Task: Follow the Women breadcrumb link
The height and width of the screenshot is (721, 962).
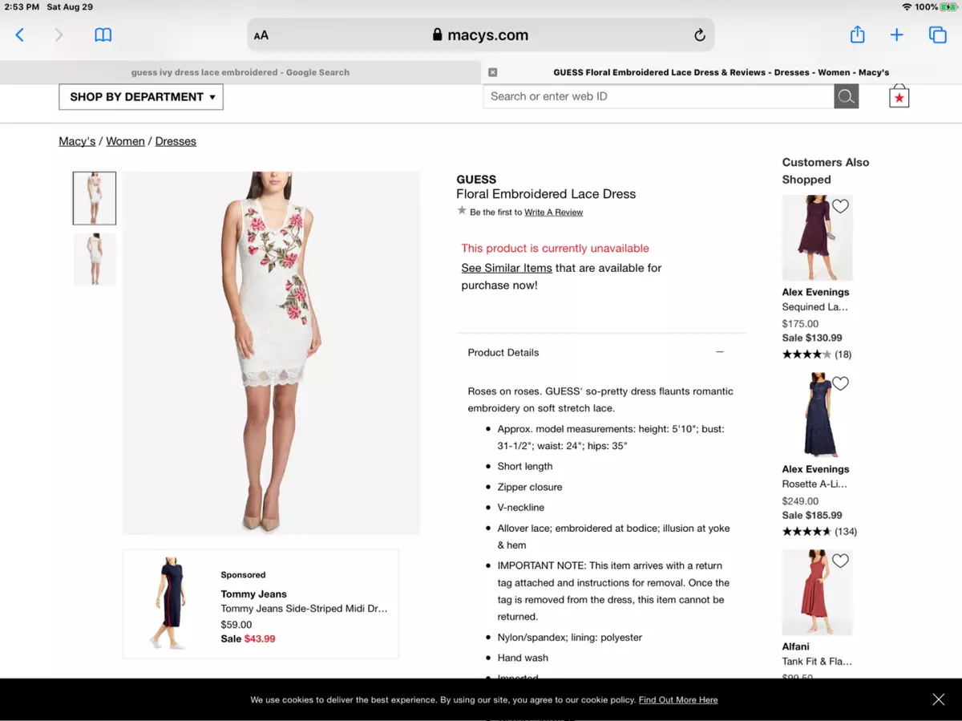Action: coord(125,141)
